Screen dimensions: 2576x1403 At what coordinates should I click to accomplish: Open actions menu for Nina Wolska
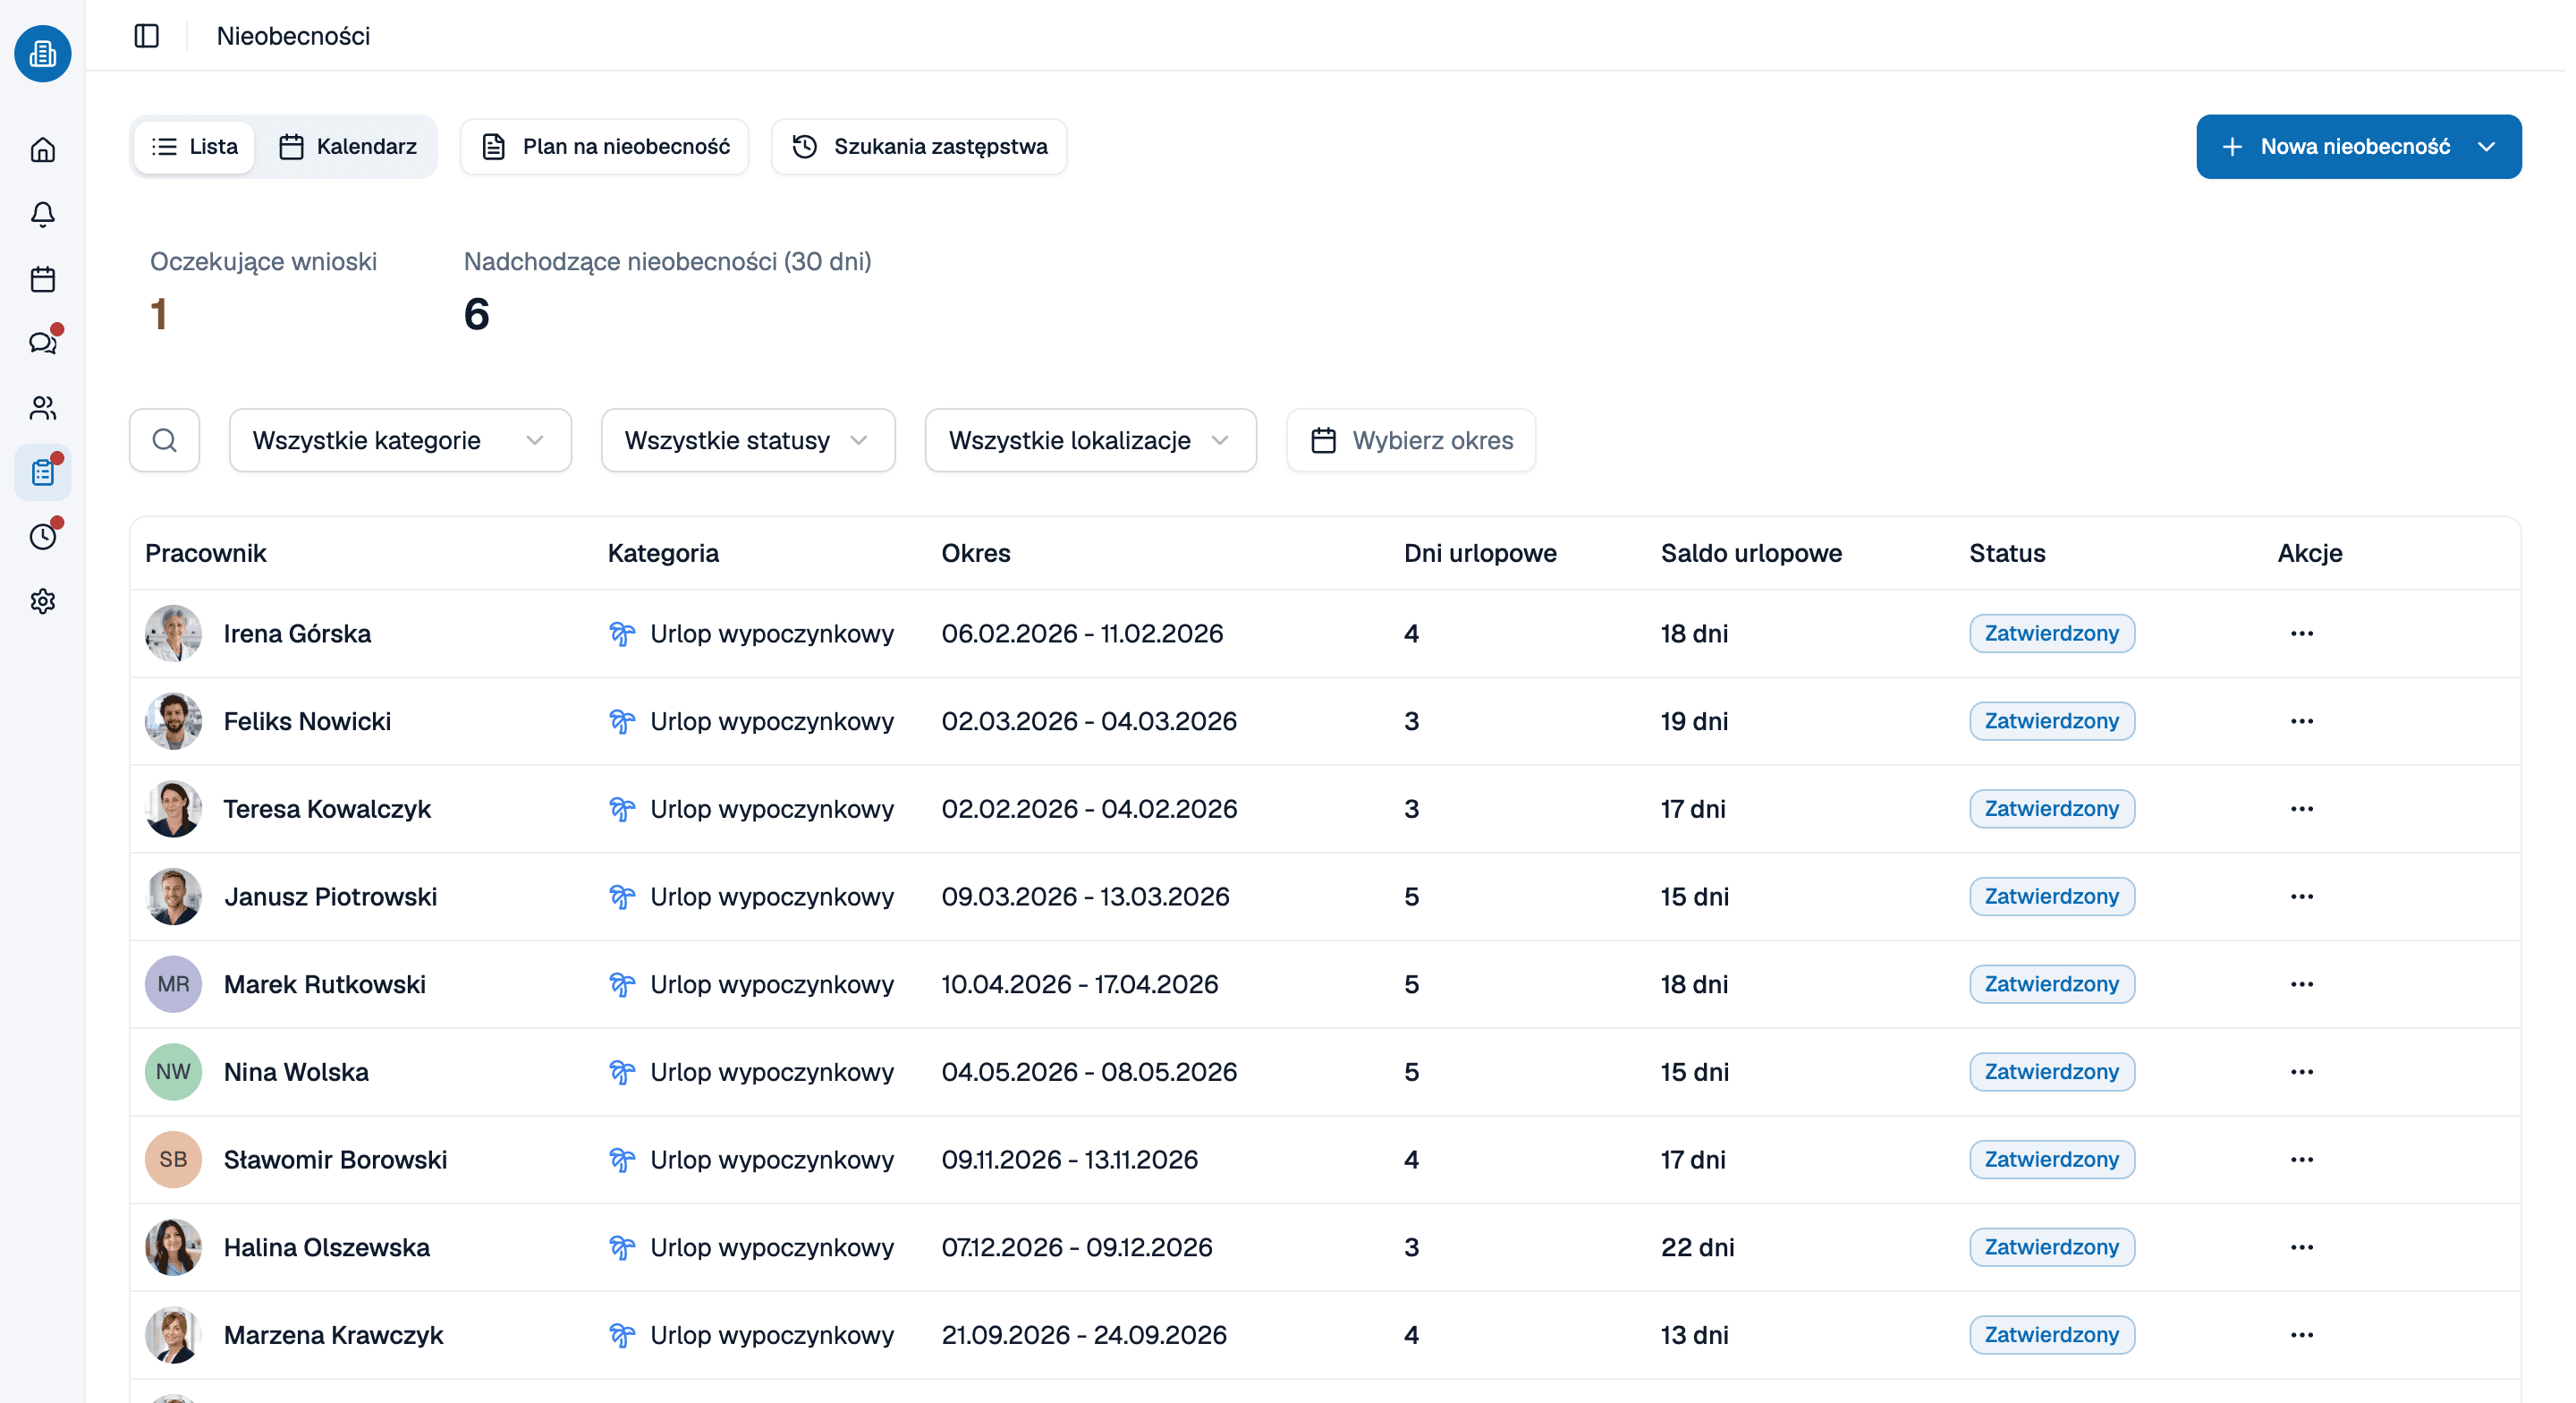click(x=2301, y=1072)
